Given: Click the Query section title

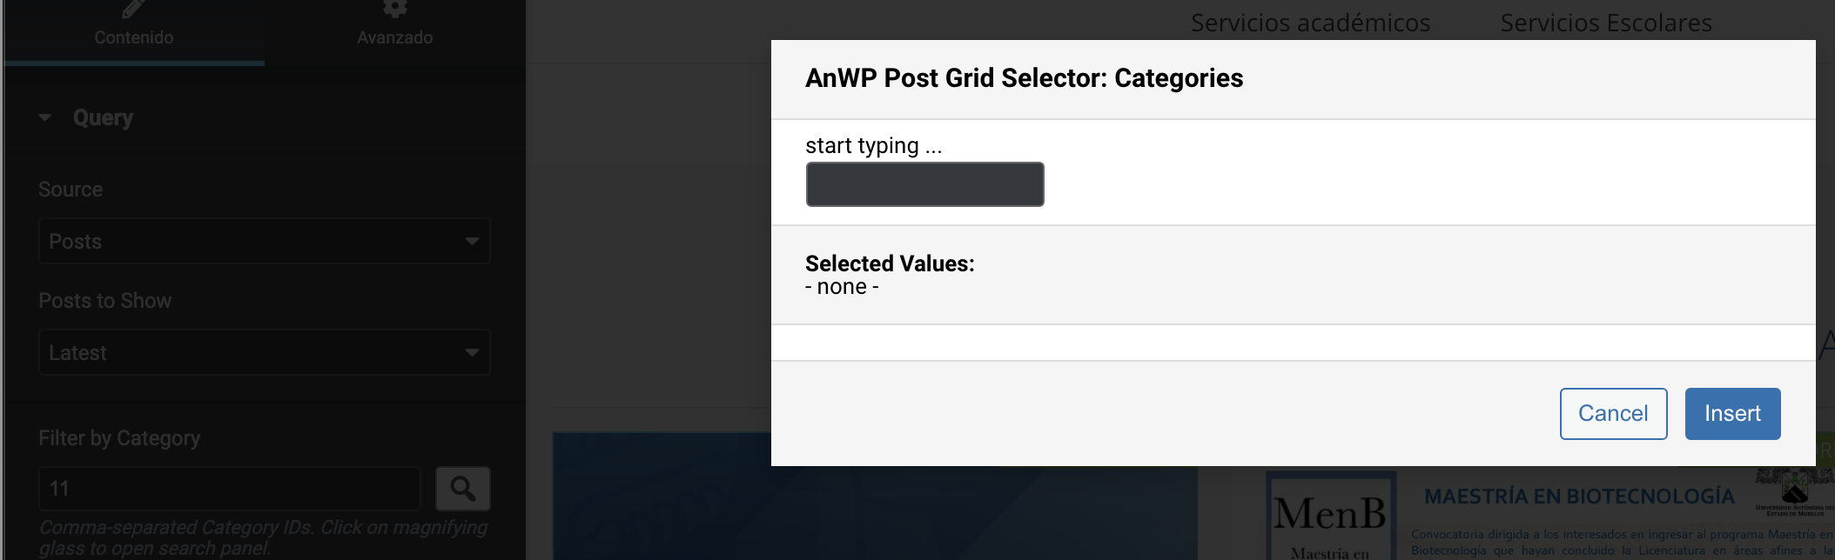Looking at the screenshot, I should (103, 117).
